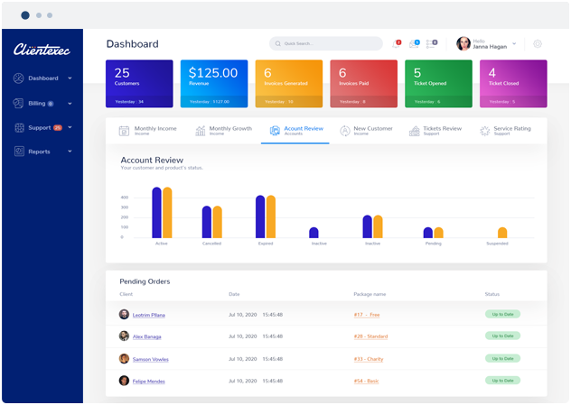Open the Service Rating tab
The height and width of the screenshot is (405, 571).
pos(505,131)
